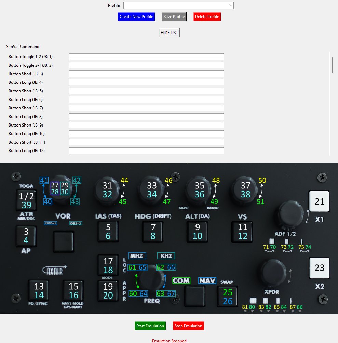This screenshot has height=343, width=338.
Task: Focus the Button Short (JB: 5) field
Action: (x=147, y=91)
